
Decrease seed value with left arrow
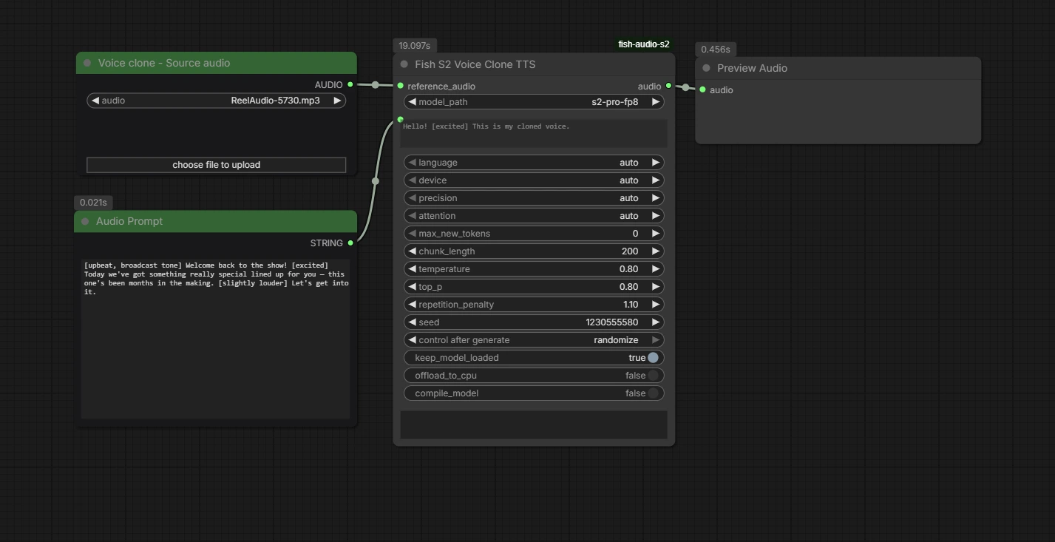(x=412, y=322)
